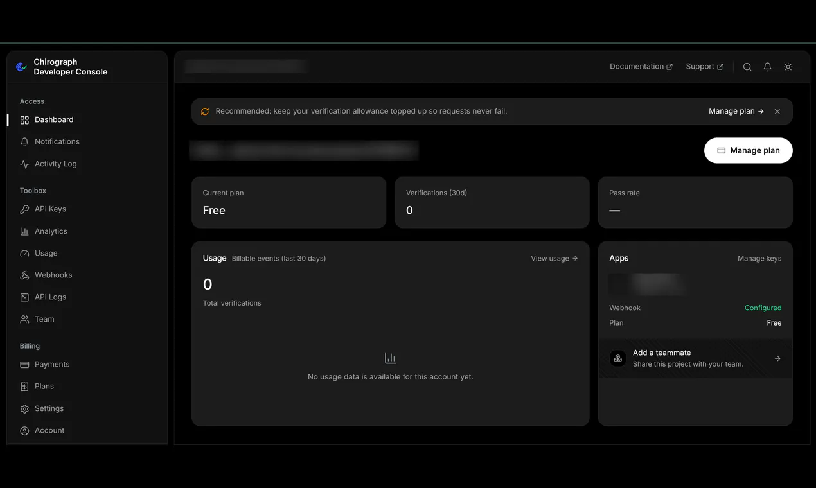This screenshot has width=816, height=488.
Task: Click the Plans dollar icon
Action: (x=24, y=387)
